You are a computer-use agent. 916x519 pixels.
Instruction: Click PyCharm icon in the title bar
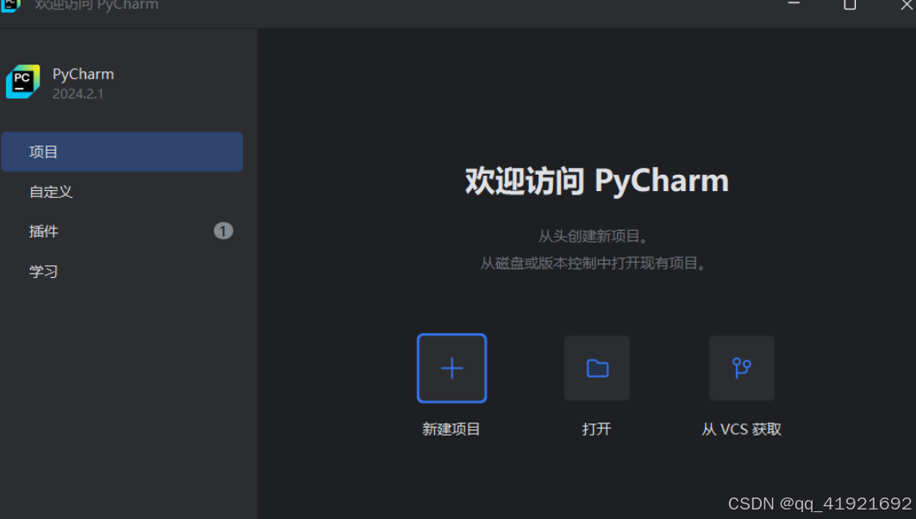[x=10, y=5]
